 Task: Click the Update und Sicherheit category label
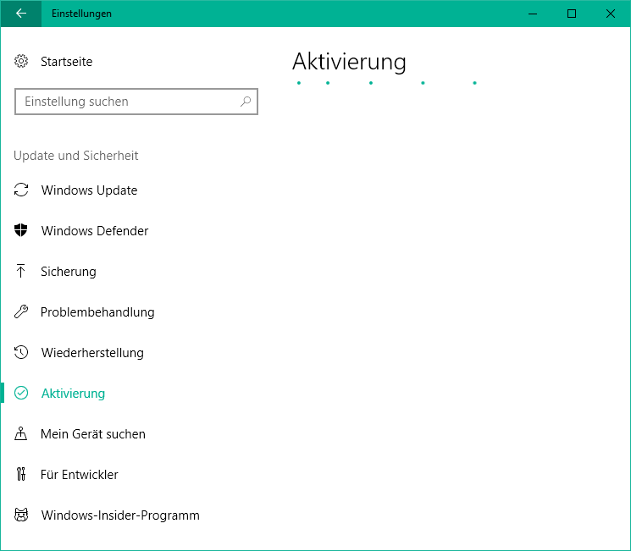(x=75, y=156)
